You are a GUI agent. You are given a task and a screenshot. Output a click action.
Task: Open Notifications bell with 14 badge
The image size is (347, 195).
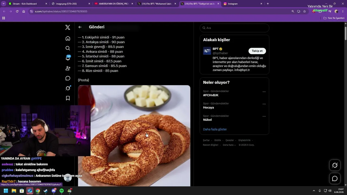click(x=68, y=58)
